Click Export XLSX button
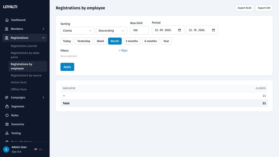 [x=244, y=8]
